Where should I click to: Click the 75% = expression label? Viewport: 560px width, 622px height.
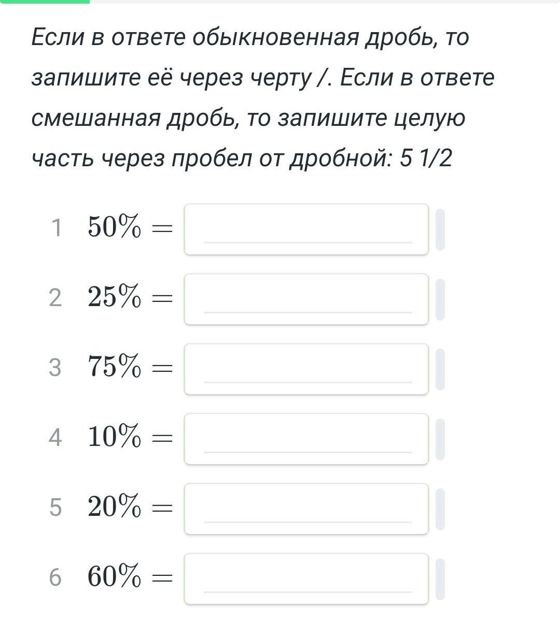click(x=130, y=367)
